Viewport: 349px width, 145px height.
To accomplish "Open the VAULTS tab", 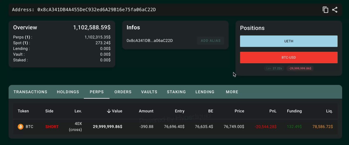I will pyautogui.click(x=149, y=92).
